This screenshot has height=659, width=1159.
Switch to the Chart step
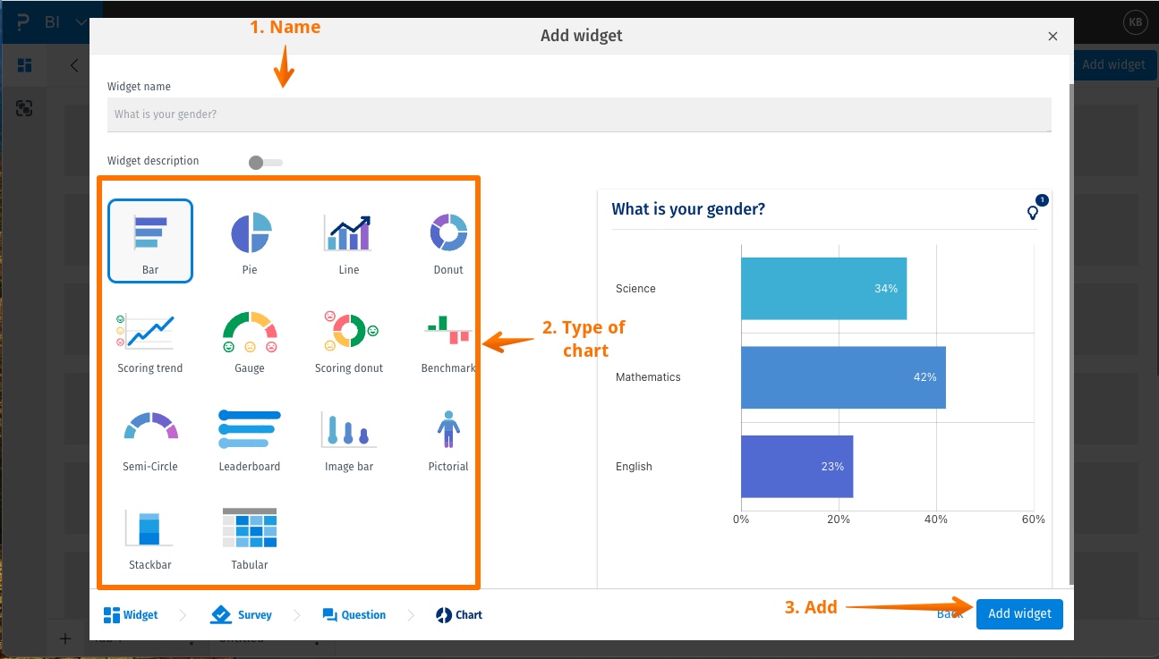(458, 614)
